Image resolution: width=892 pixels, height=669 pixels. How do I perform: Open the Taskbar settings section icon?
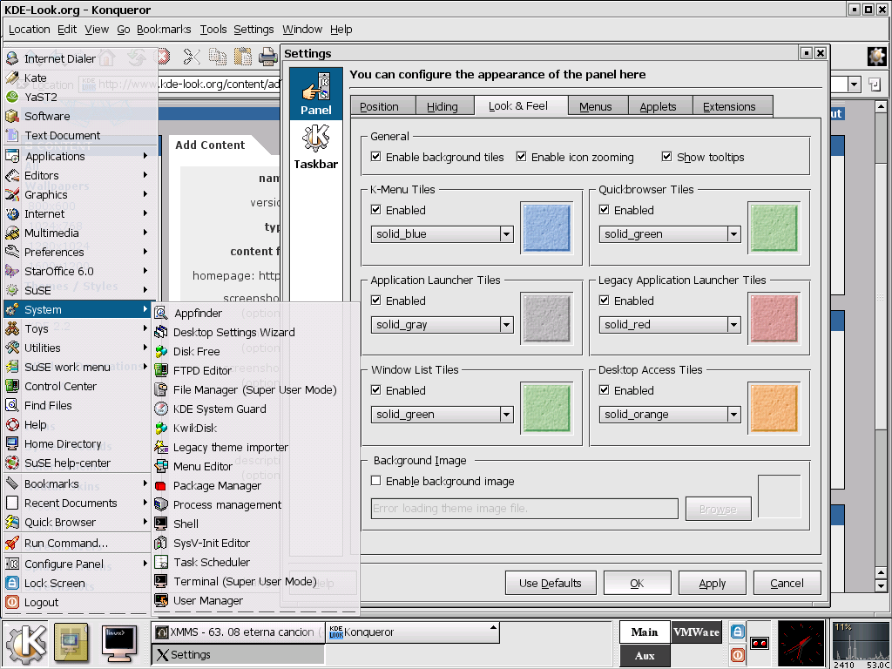[315, 147]
